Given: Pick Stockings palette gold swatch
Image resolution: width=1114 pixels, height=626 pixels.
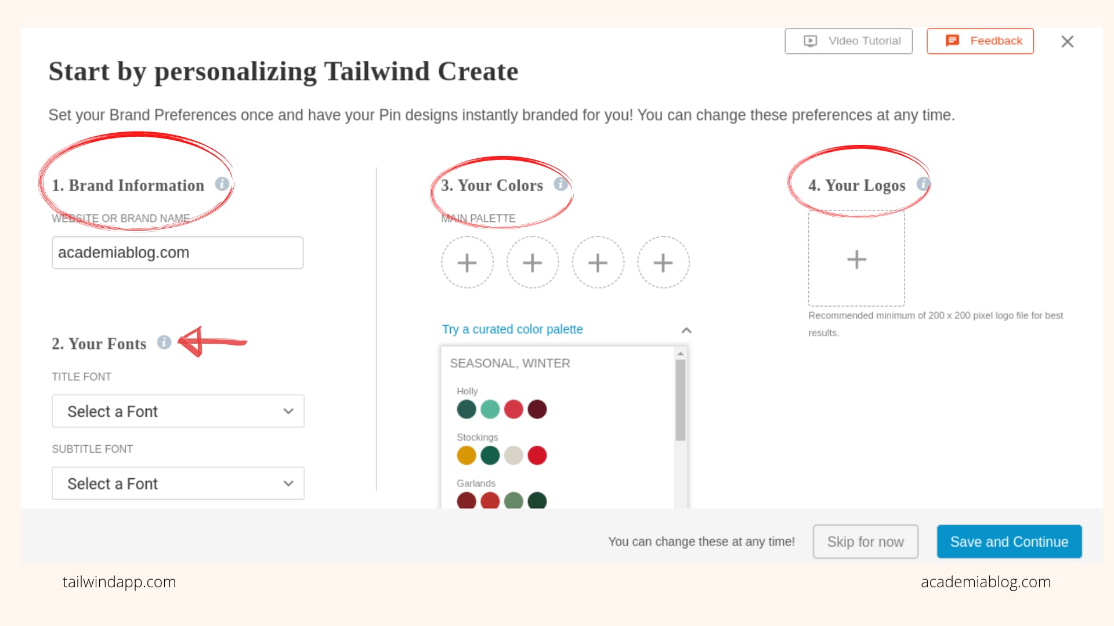Looking at the screenshot, I should pos(466,456).
